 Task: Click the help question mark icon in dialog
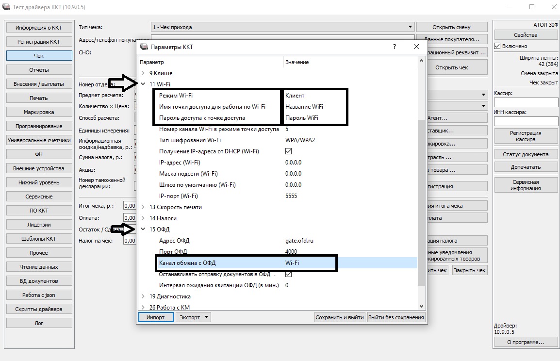click(x=394, y=47)
